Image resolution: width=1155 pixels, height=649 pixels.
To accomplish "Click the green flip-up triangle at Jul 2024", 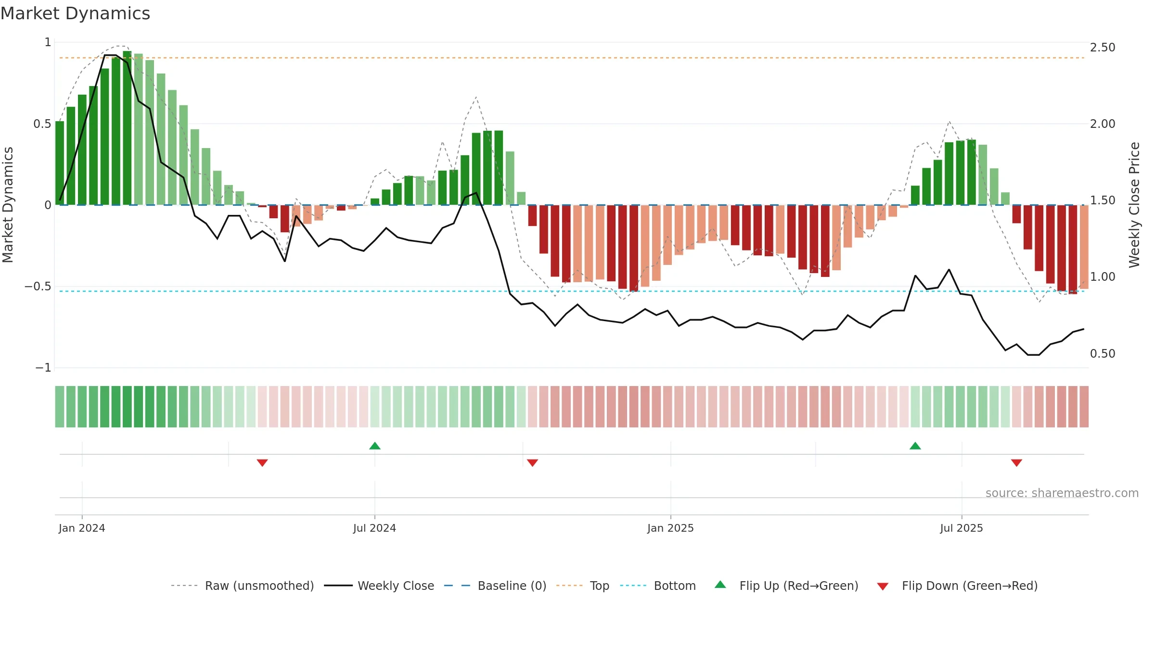I will [x=375, y=446].
